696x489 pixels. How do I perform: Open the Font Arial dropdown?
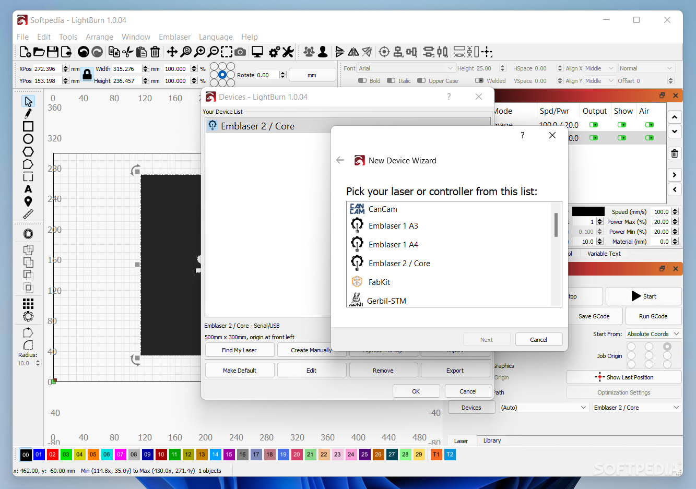(406, 68)
